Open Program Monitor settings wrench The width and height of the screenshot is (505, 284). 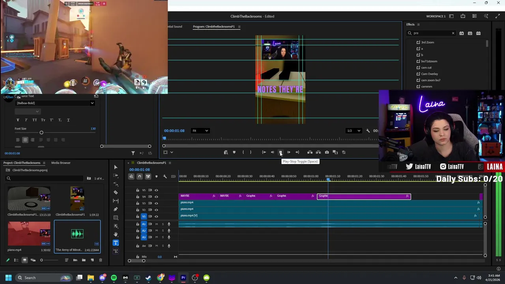pyautogui.click(x=368, y=131)
